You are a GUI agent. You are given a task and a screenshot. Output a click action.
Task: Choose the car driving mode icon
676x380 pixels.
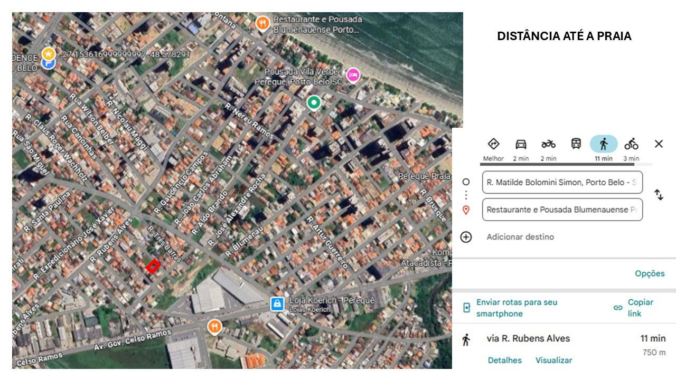(521, 144)
